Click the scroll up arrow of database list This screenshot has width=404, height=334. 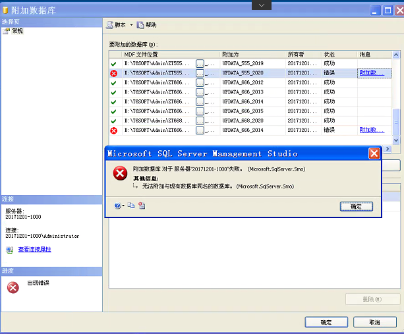396,55
